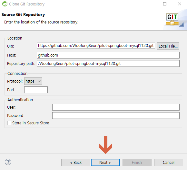This screenshot has height=170, width=187.
Task: Click into the Host field github.com
Action: tap(108, 55)
